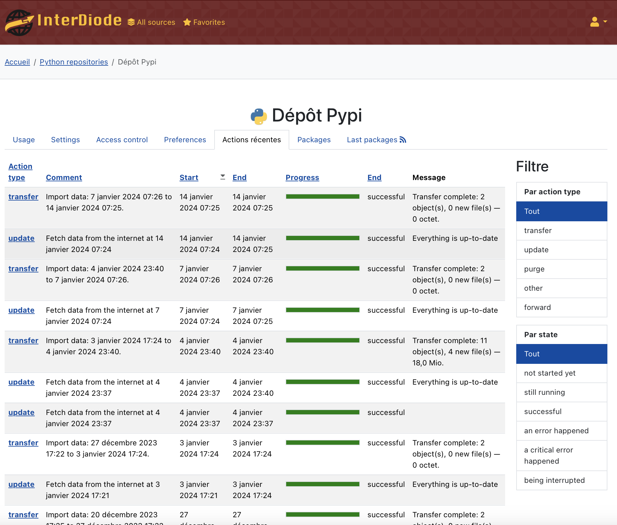
Task: Click the Start column sort arrow
Action: coord(223,177)
